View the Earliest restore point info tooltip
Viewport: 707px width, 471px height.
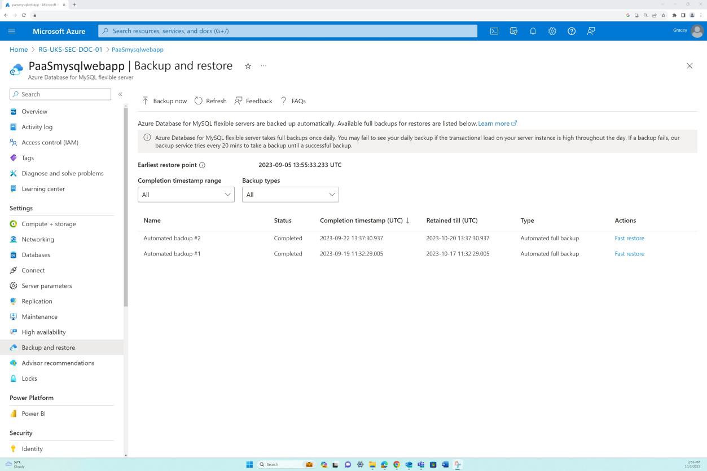tap(202, 165)
